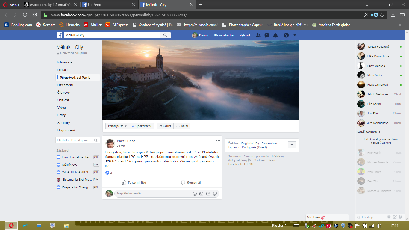Click the Komentář button
409x230 pixels.
[191, 182]
